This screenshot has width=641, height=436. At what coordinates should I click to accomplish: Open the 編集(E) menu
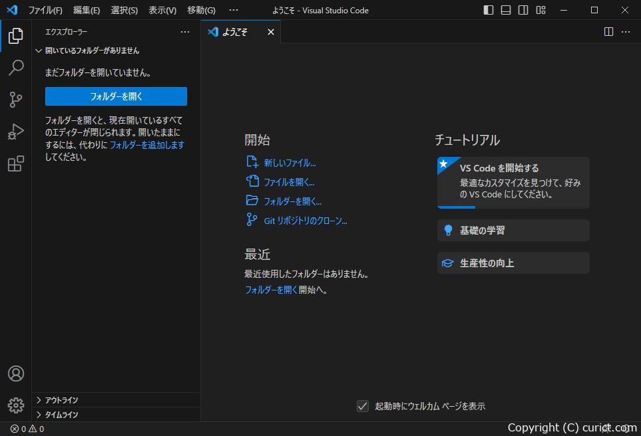click(x=87, y=10)
